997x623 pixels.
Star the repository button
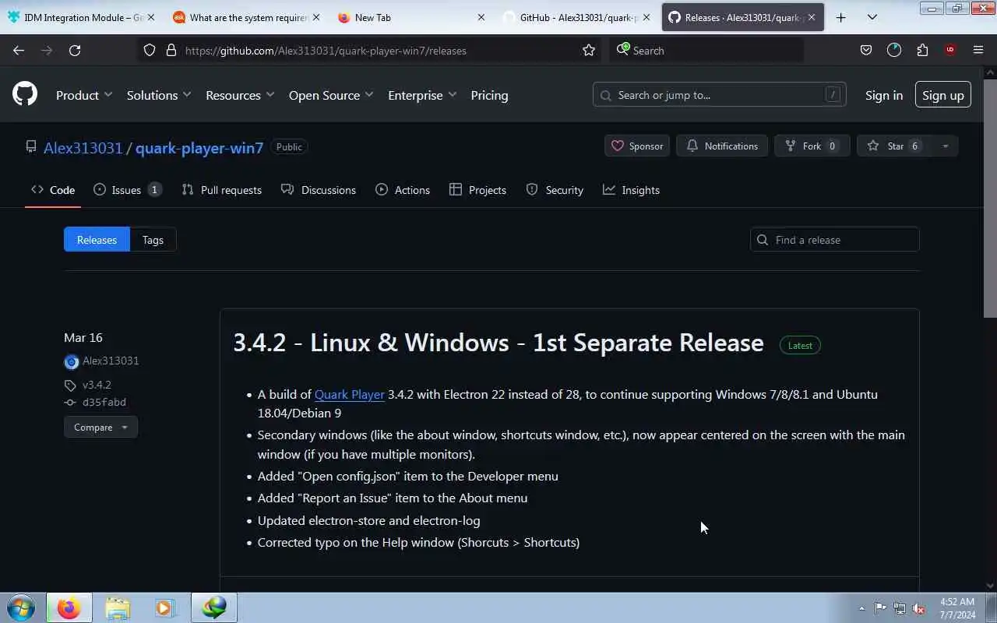click(894, 146)
